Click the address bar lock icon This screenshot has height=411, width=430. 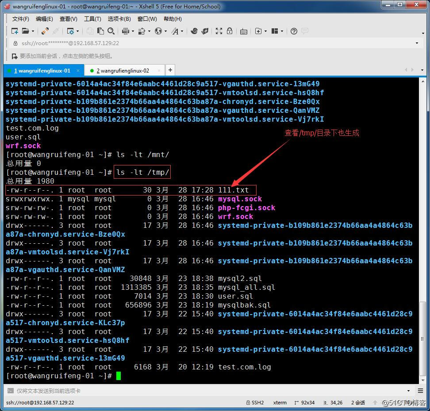coord(15,43)
